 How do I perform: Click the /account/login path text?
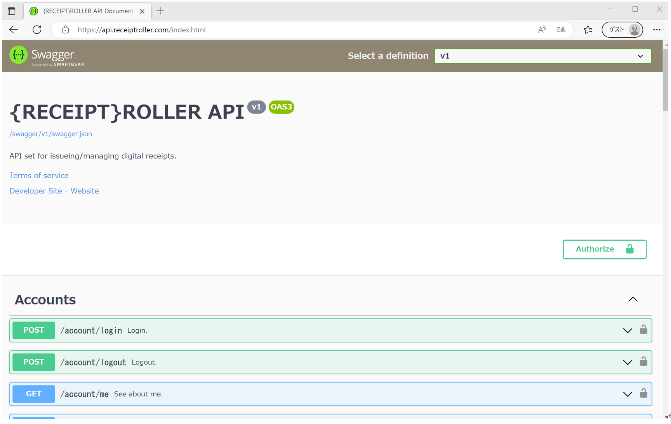(x=91, y=330)
